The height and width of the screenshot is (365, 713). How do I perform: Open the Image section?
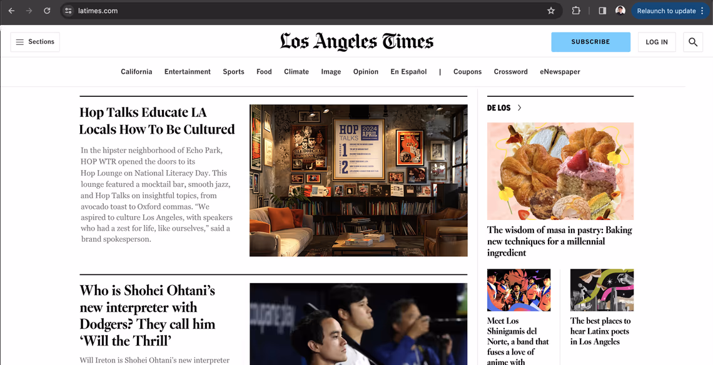331,71
